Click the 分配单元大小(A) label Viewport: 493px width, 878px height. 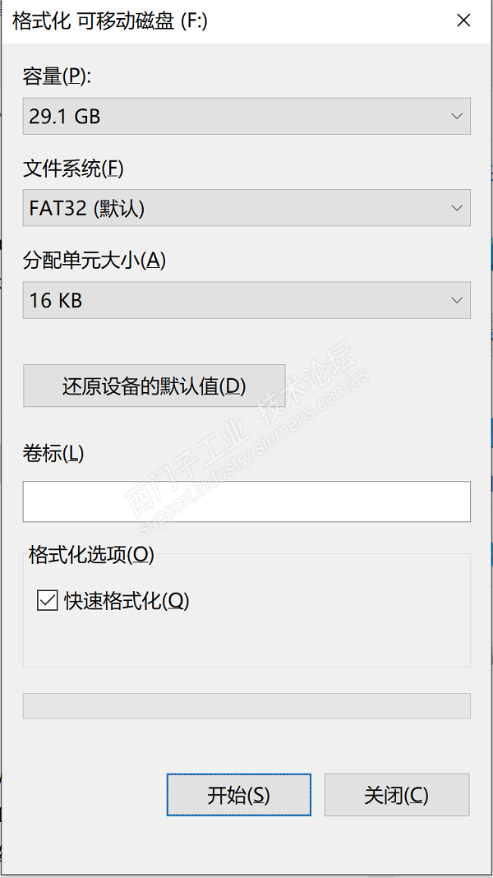(x=94, y=261)
